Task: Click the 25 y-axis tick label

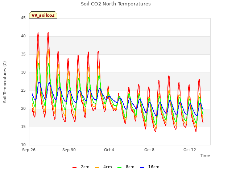Action: click(x=23, y=91)
